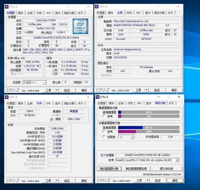Select 处理器 tab in memory window
Screen dimensions: 200x190
click(10, 103)
